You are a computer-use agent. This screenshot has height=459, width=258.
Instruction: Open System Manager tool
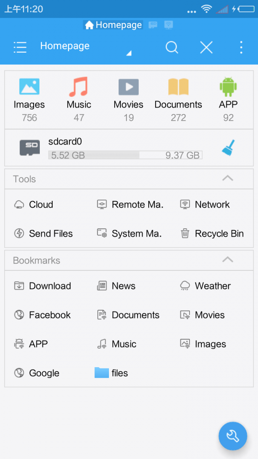coord(129,234)
